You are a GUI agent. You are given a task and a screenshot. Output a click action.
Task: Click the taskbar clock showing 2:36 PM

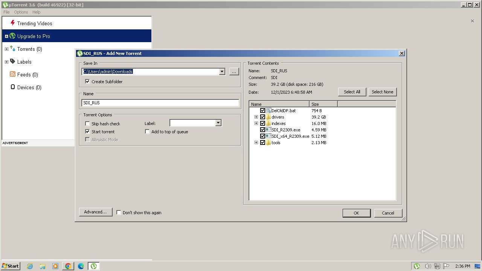[x=462, y=266]
